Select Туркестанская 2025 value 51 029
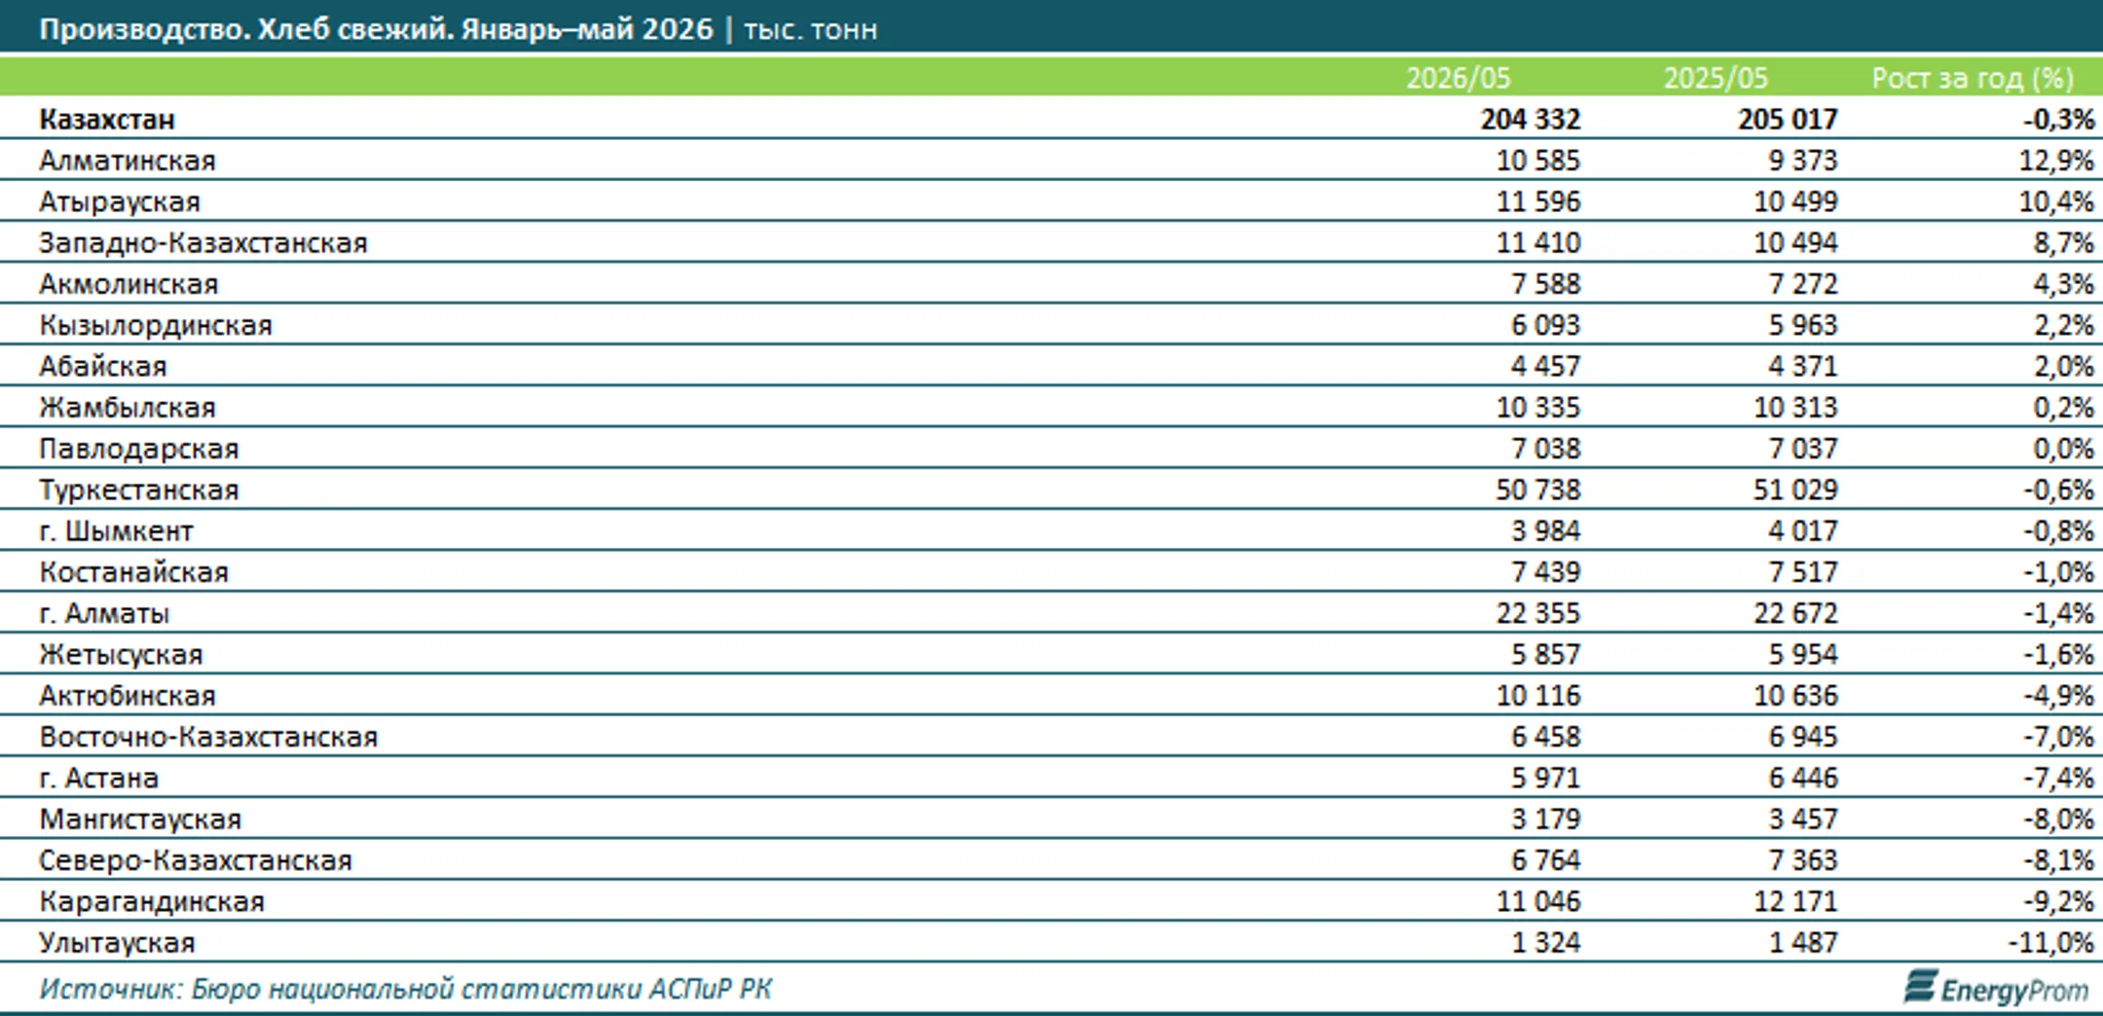Viewport: 2103px width, 1016px height. [x=1795, y=490]
